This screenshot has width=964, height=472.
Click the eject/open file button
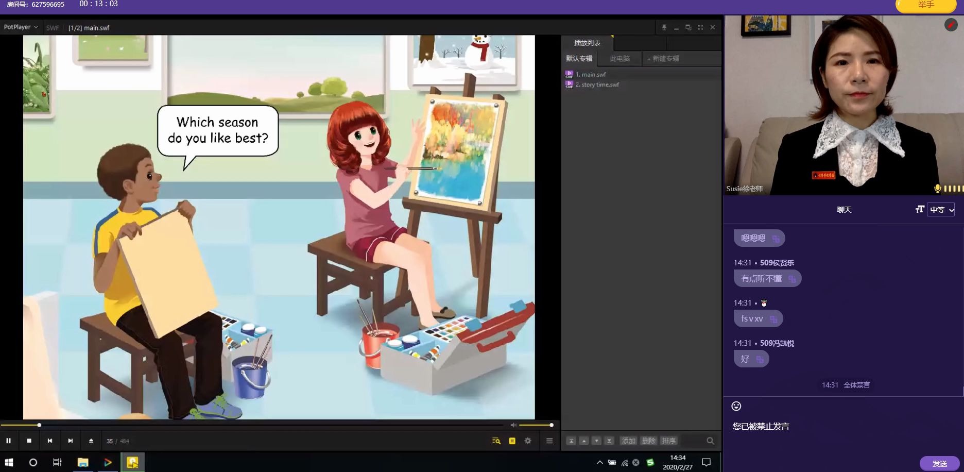click(91, 441)
